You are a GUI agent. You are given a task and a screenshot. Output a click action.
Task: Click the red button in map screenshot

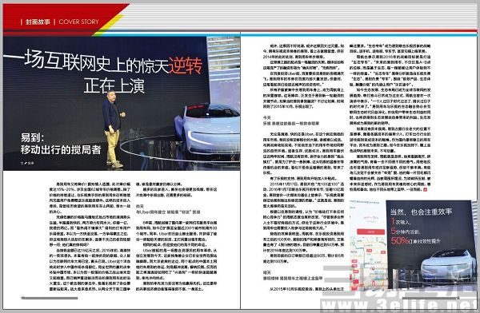[x=370, y=232]
